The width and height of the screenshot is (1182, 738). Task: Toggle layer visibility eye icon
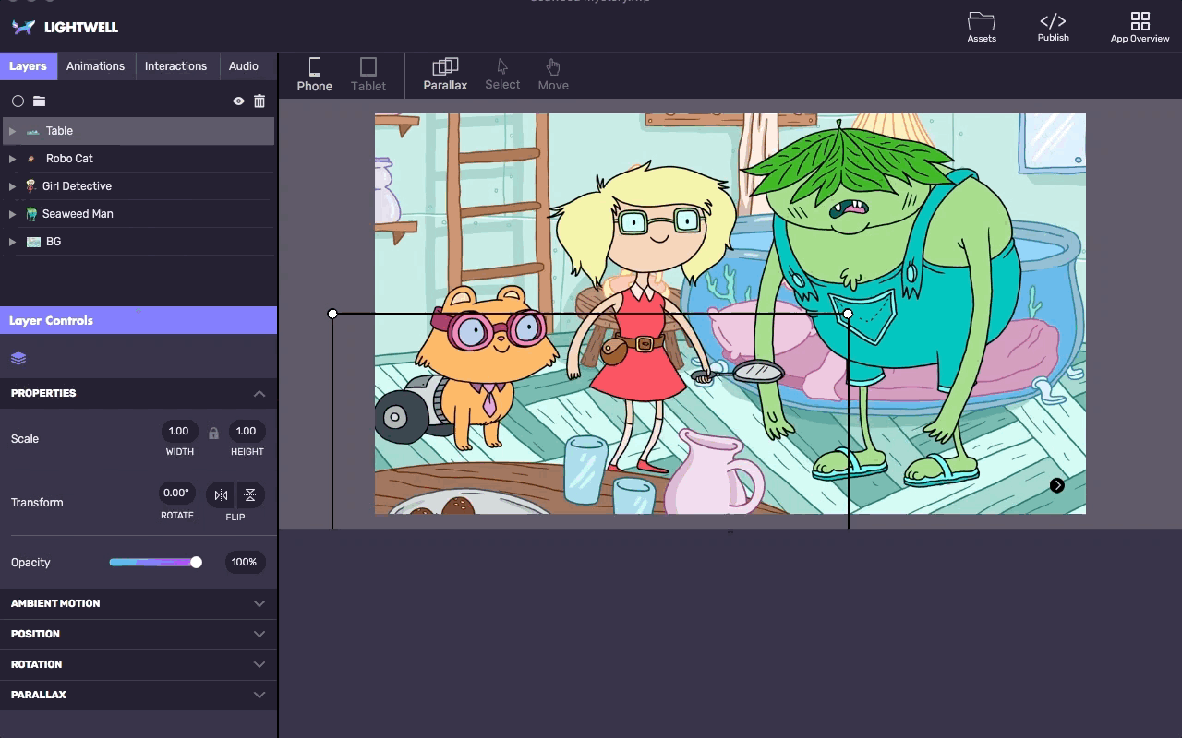point(238,101)
